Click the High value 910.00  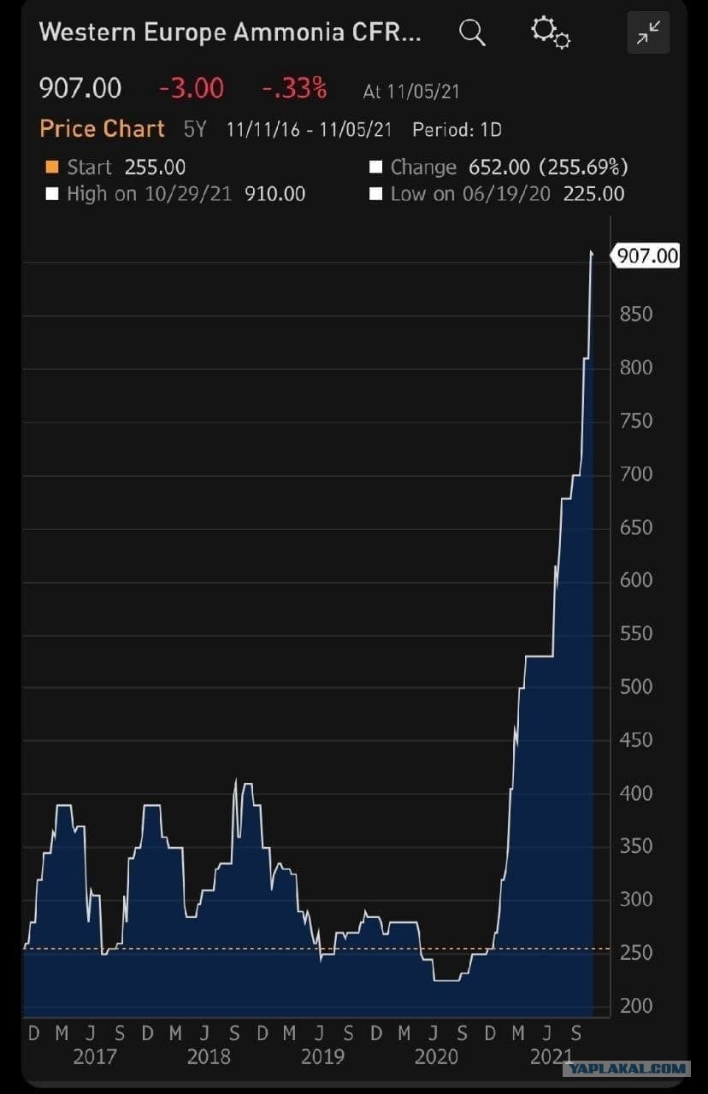[274, 194]
